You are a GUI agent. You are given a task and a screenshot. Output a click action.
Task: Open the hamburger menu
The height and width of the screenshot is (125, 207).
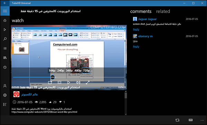[x=5, y=11]
